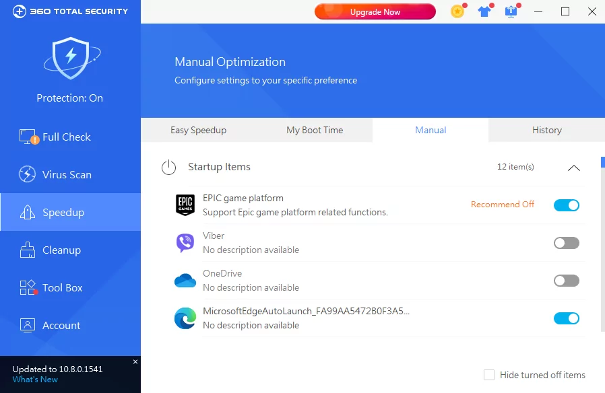The height and width of the screenshot is (393, 605).
Task: Click the Epic Games logo icon
Action: pos(185,205)
